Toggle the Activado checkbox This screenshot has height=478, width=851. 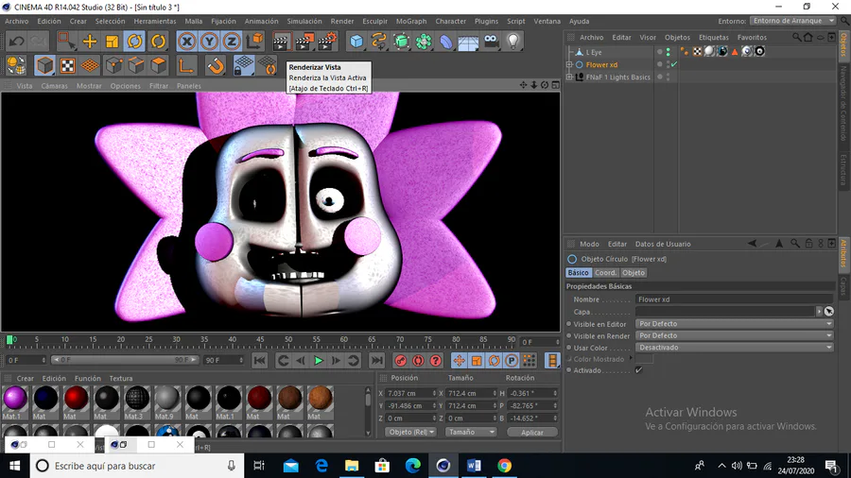tap(638, 370)
